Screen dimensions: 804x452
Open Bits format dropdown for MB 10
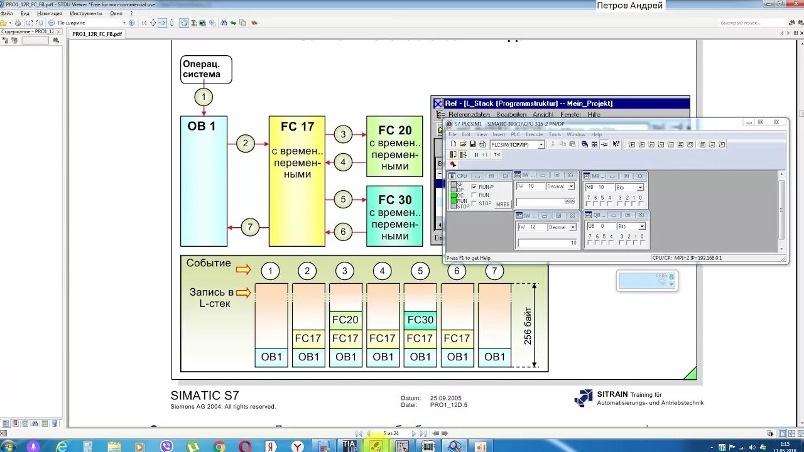[641, 187]
